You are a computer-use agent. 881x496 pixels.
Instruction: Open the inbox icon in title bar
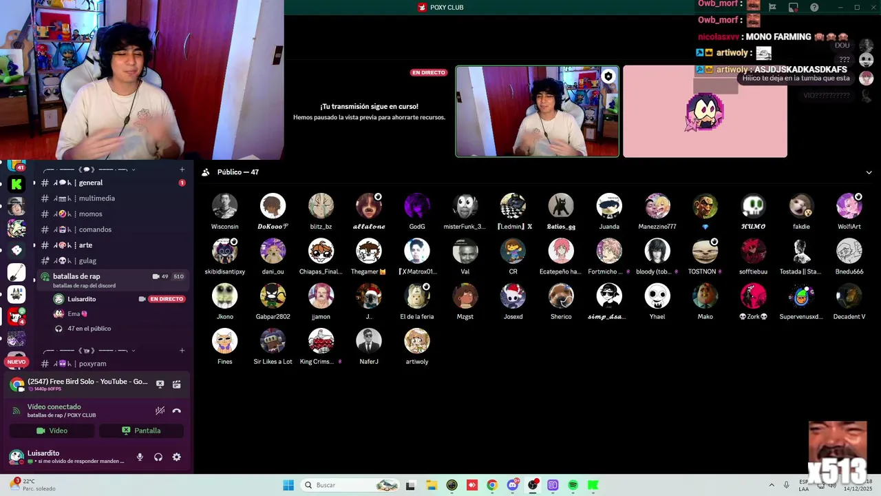[794, 8]
